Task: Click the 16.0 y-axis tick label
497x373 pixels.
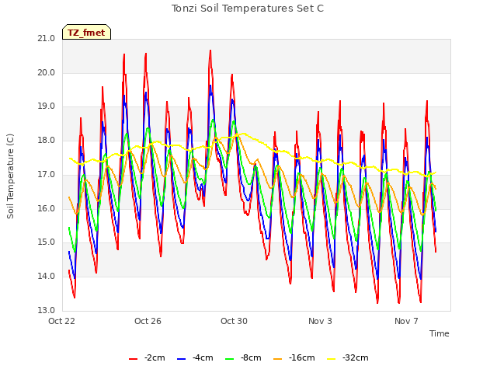Action: coord(47,208)
